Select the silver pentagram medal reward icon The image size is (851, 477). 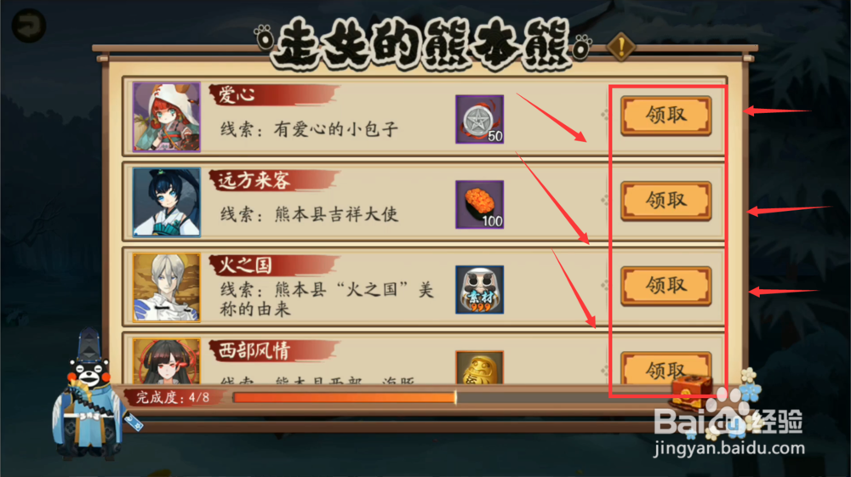(479, 119)
